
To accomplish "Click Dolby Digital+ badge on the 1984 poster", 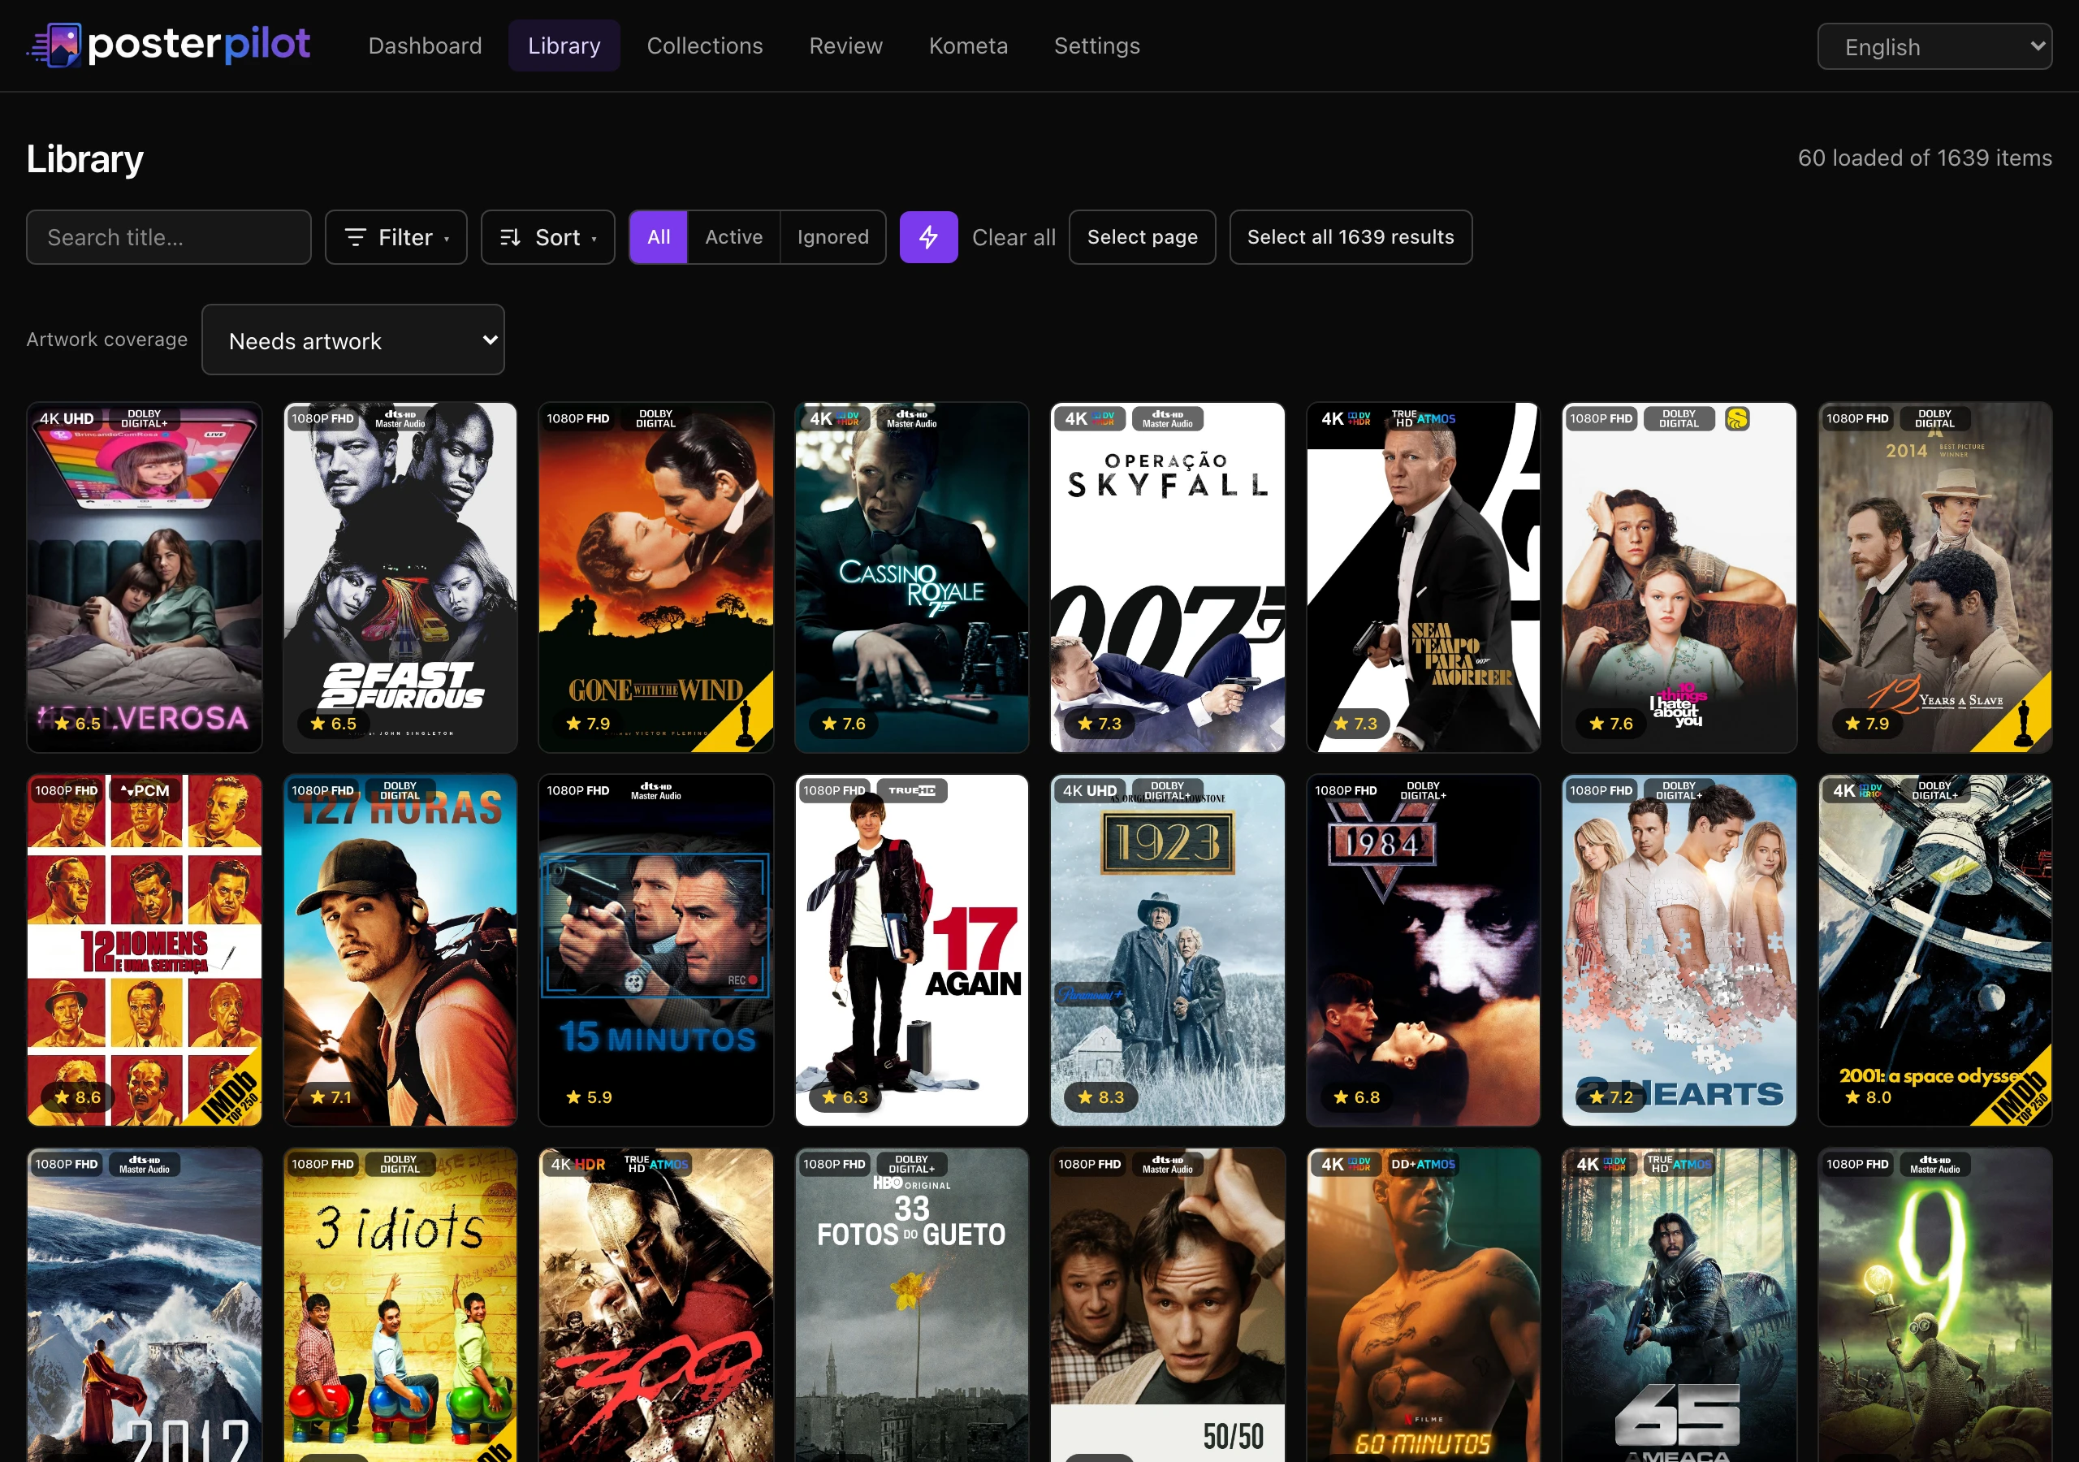I will [1424, 791].
